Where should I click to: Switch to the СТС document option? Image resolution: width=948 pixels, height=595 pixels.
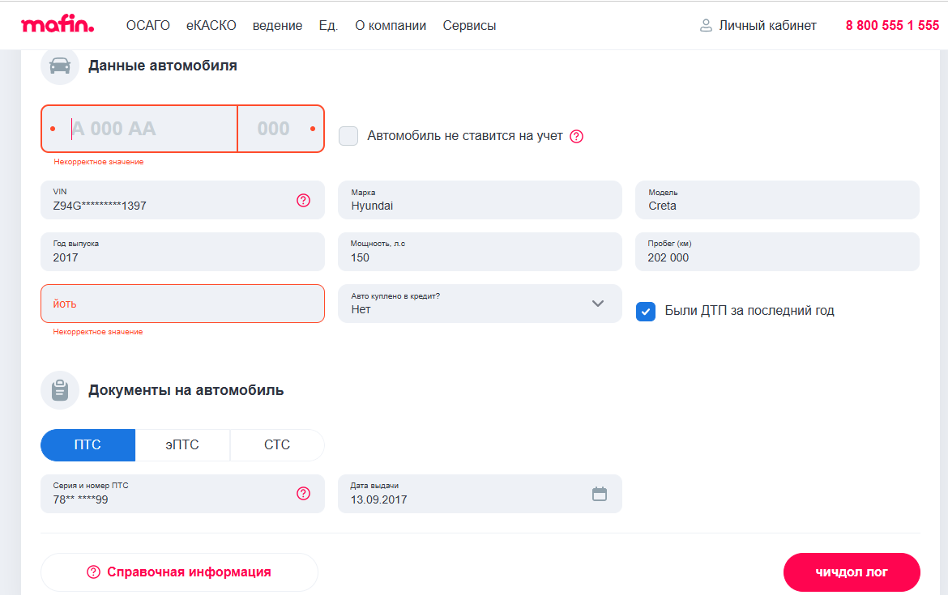point(277,445)
